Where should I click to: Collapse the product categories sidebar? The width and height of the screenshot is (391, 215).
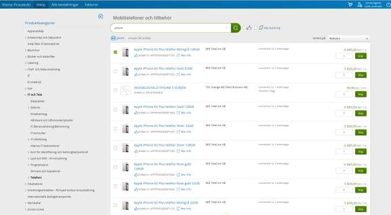click(100, 16)
